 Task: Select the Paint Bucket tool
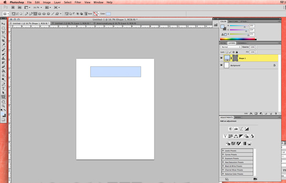point(3,71)
